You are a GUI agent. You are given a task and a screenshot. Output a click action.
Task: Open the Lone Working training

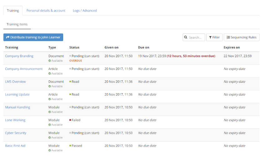(15, 120)
